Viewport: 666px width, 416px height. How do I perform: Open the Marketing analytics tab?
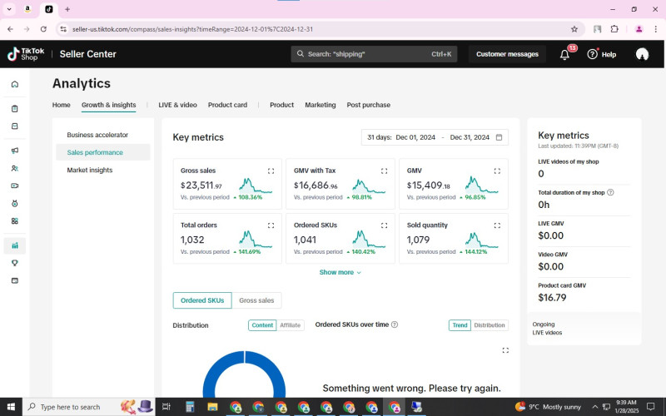coord(321,105)
